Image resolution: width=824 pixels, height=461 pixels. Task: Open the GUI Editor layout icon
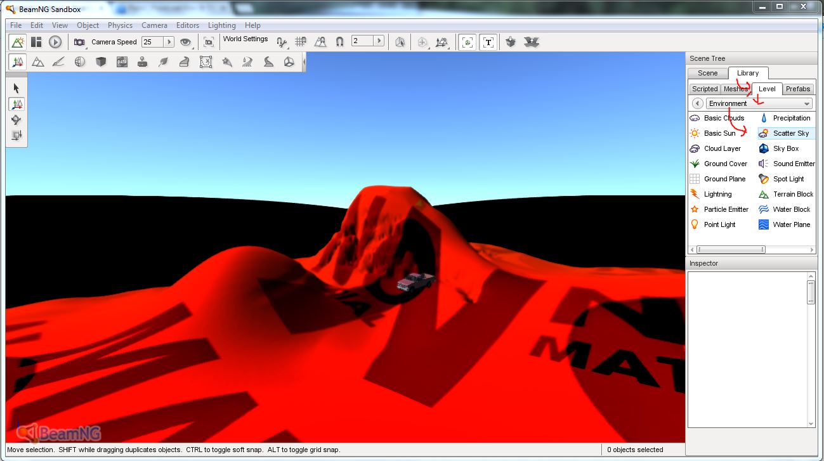36,42
